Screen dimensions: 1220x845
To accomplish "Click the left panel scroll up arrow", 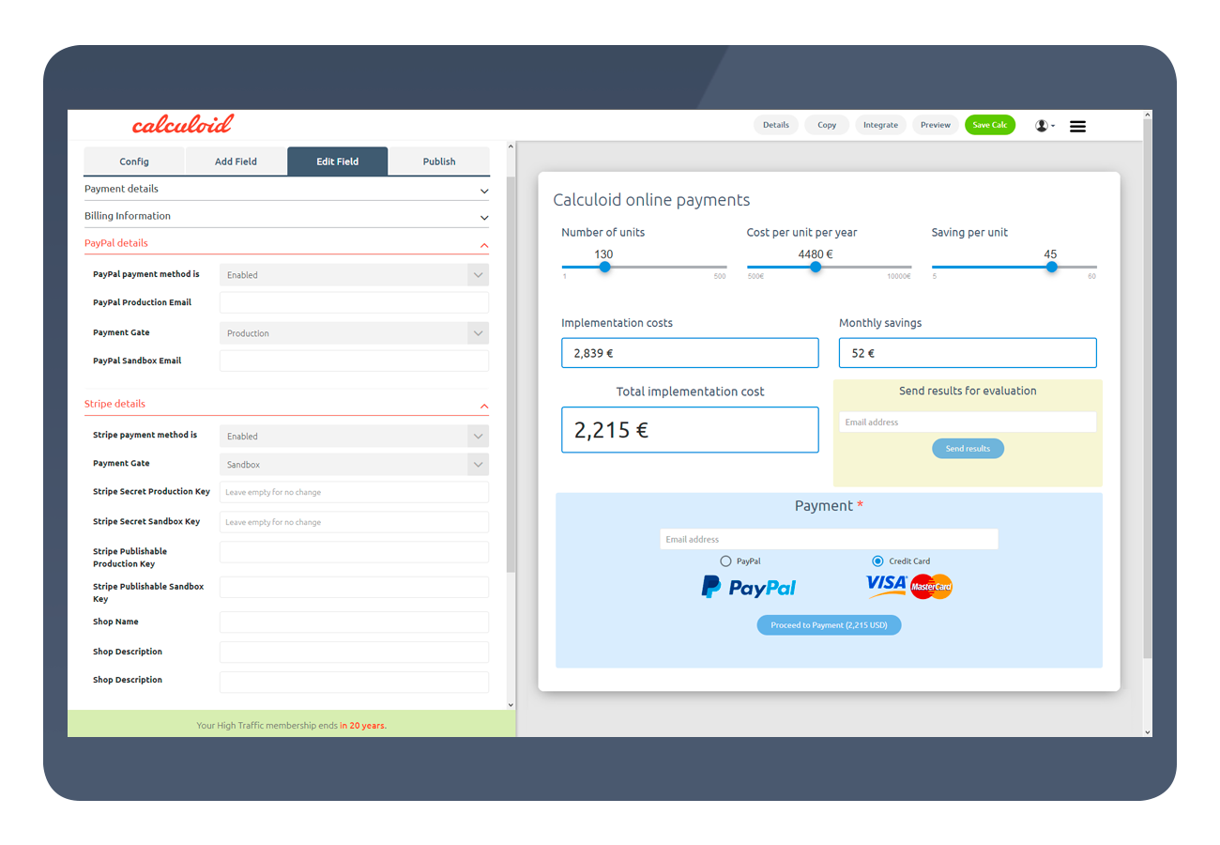I will 511,146.
